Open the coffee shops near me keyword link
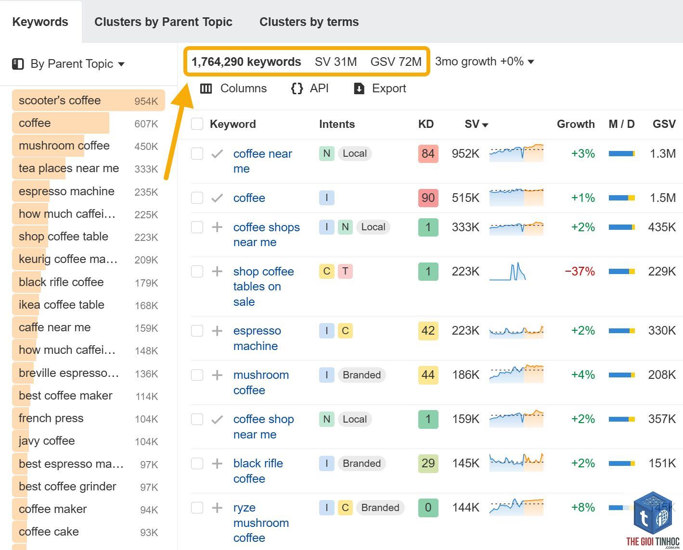 tap(267, 235)
